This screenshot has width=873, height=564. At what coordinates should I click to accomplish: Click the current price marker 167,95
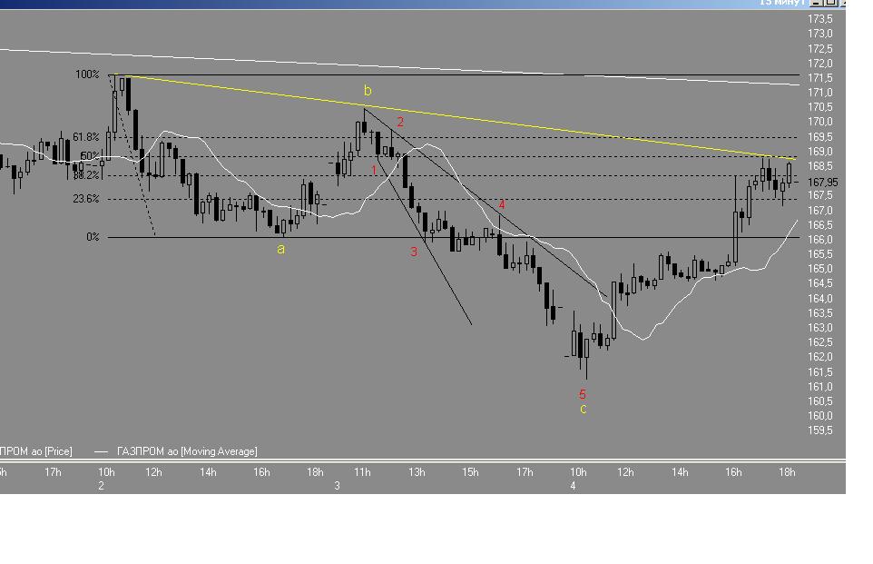[x=822, y=183]
